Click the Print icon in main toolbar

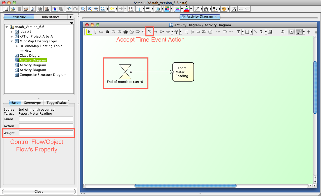pyautogui.click(x=26, y=9)
